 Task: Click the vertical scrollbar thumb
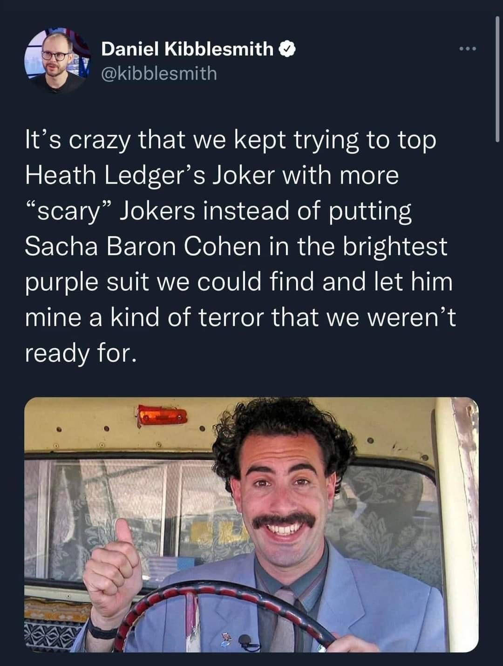tap(498, 79)
